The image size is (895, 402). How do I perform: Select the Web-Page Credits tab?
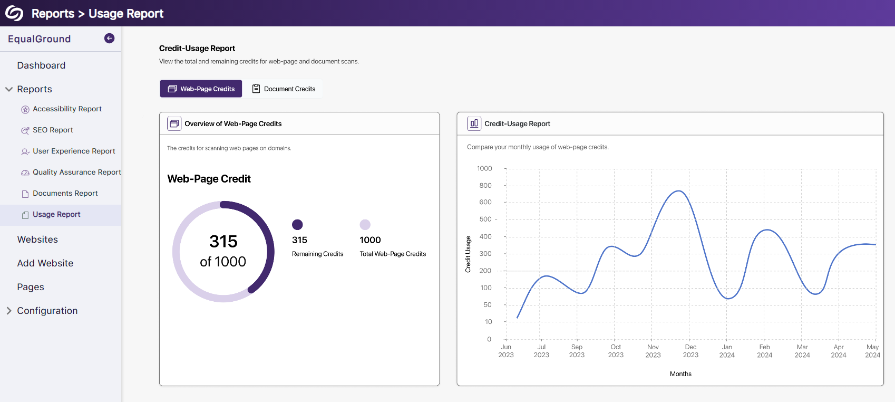pyautogui.click(x=201, y=89)
